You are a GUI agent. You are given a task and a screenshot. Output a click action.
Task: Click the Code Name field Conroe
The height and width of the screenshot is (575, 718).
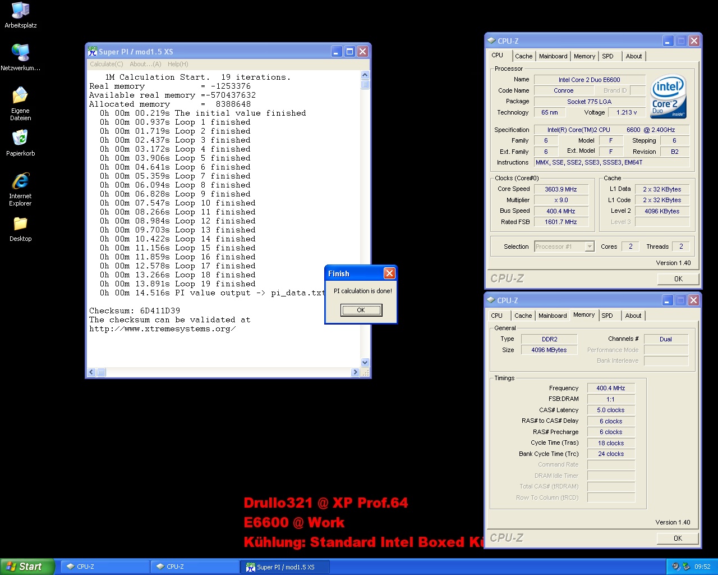coord(564,90)
